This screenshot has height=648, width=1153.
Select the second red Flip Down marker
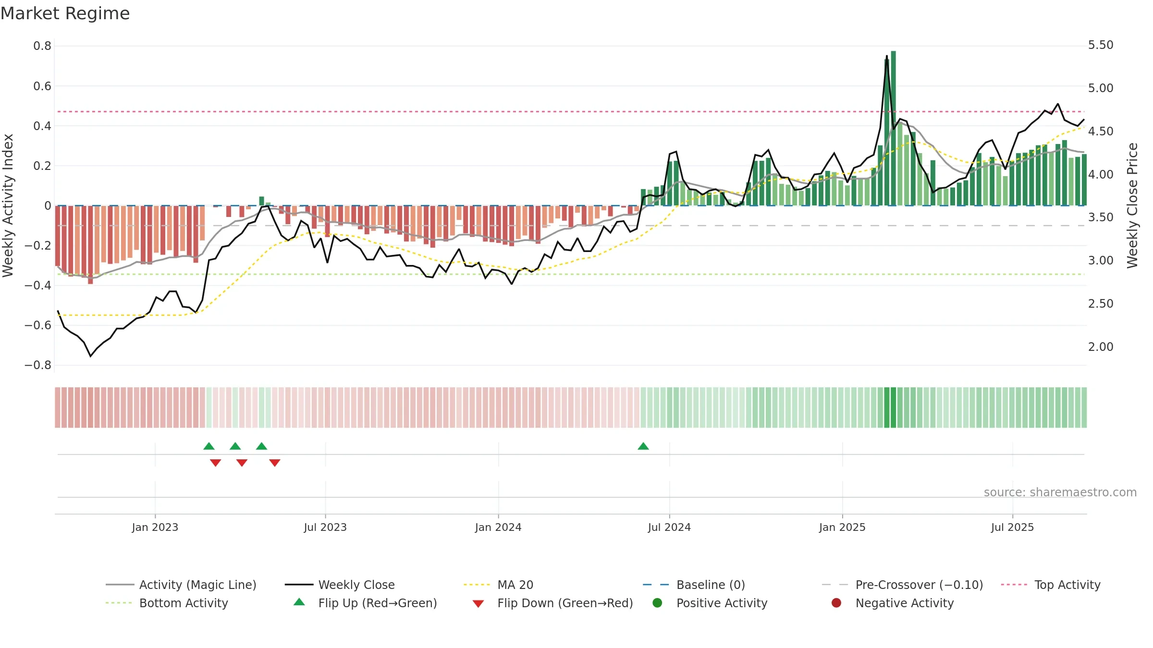click(x=242, y=463)
